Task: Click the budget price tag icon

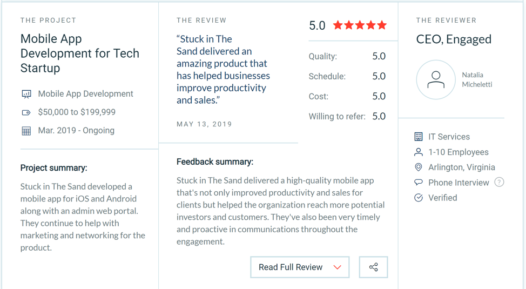Action: coord(26,112)
